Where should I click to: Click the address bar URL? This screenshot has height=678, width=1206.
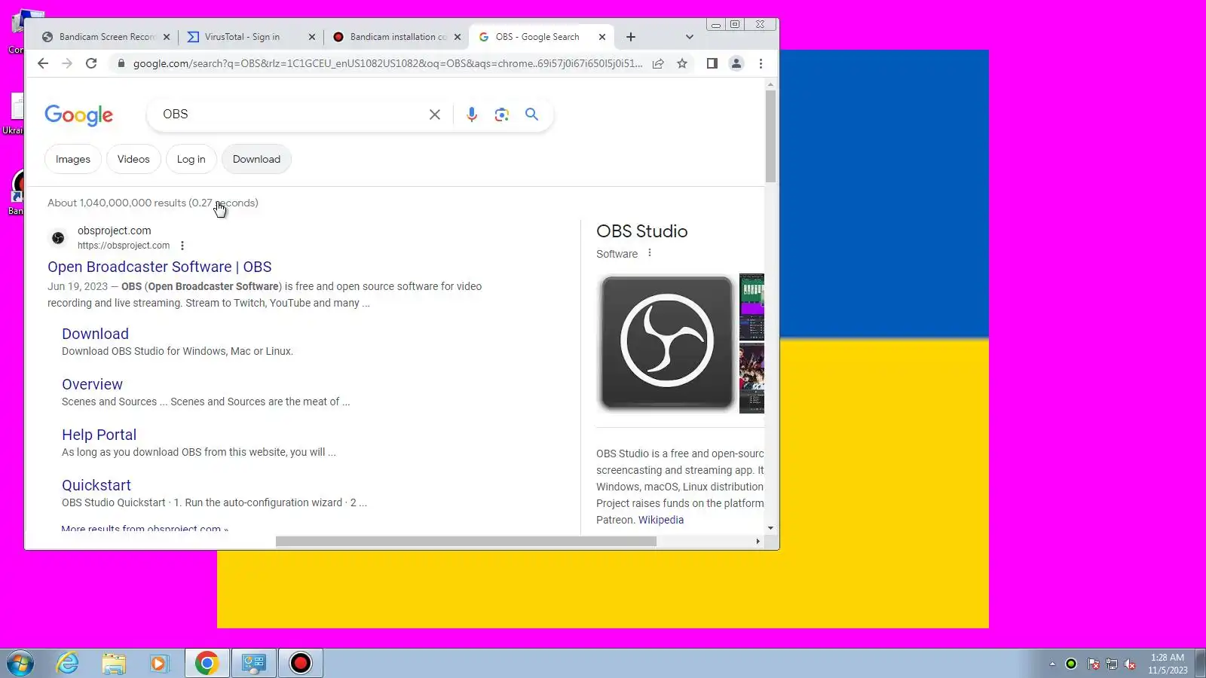coord(387,63)
